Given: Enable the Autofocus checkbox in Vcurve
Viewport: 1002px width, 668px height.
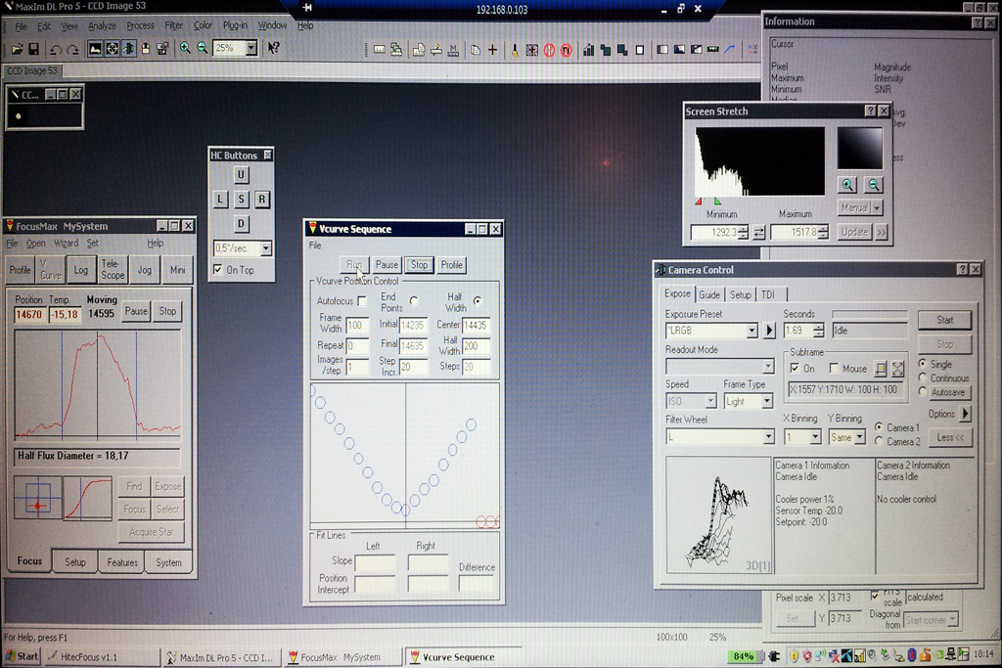Looking at the screenshot, I should tap(362, 301).
